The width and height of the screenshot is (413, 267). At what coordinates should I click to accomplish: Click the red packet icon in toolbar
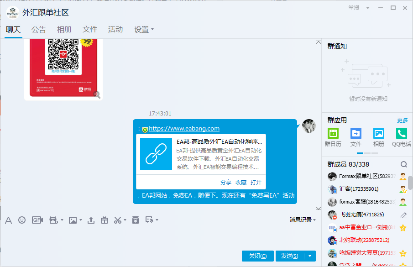[136, 220]
